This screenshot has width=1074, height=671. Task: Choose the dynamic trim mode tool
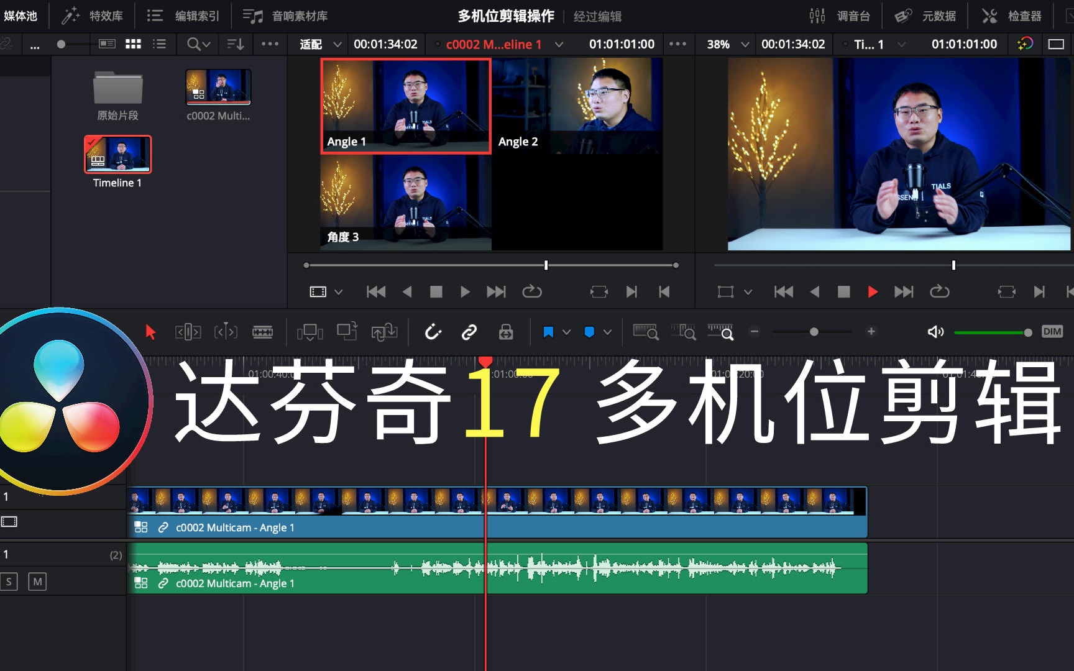226,332
